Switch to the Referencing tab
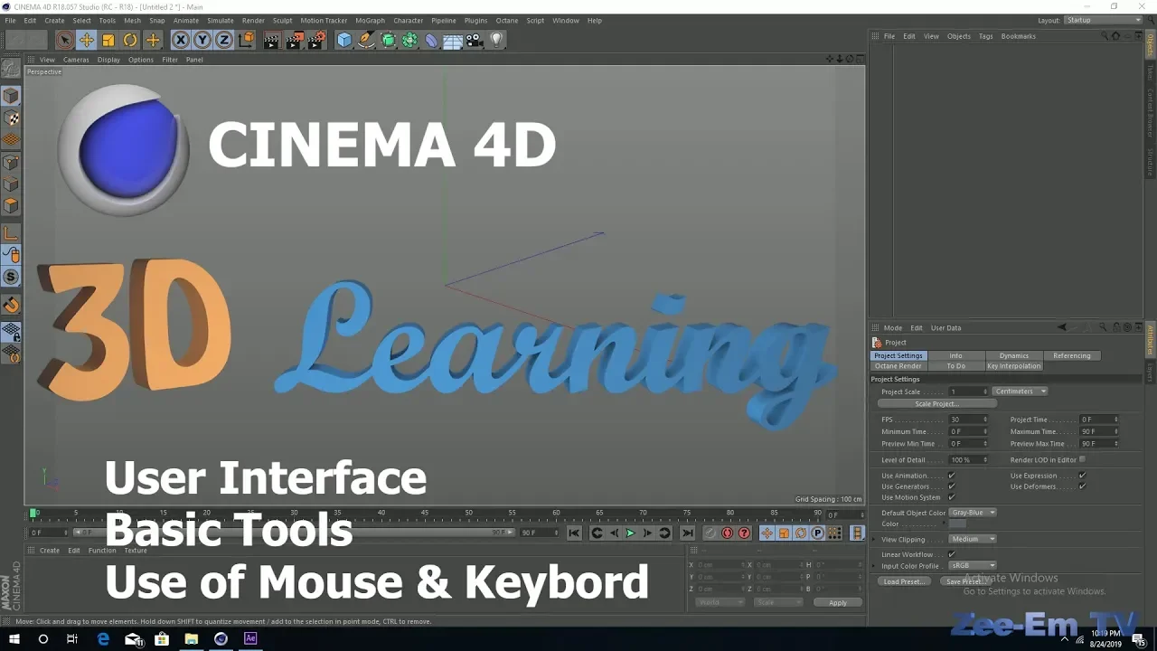The width and height of the screenshot is (1157, 651). (x=1071, y=355)
